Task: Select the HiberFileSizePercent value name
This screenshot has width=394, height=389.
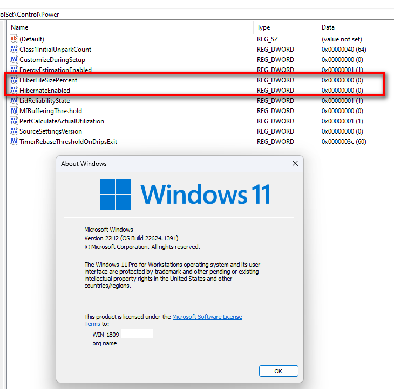Action: pyautogui.click(x=48, y=80)
